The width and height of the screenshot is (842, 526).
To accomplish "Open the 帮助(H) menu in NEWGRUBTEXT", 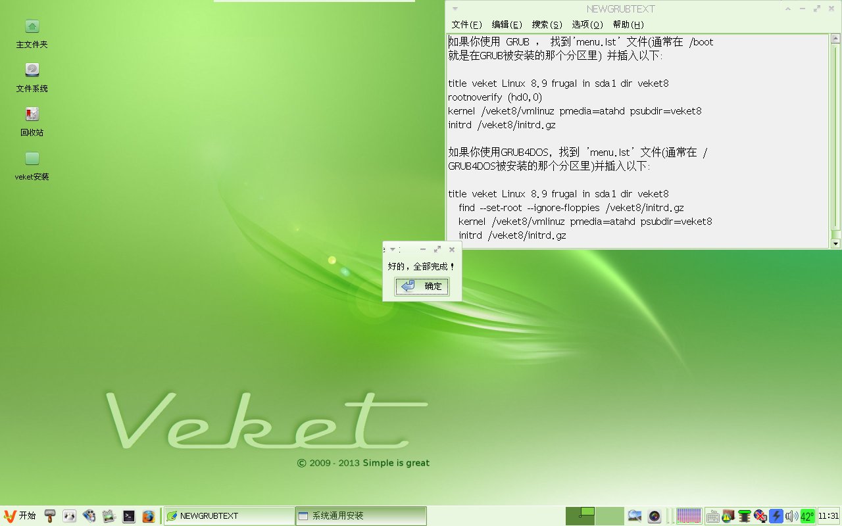I will (628, 24).
